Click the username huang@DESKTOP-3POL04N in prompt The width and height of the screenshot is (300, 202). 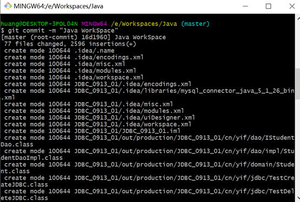[x=39, y=24]
